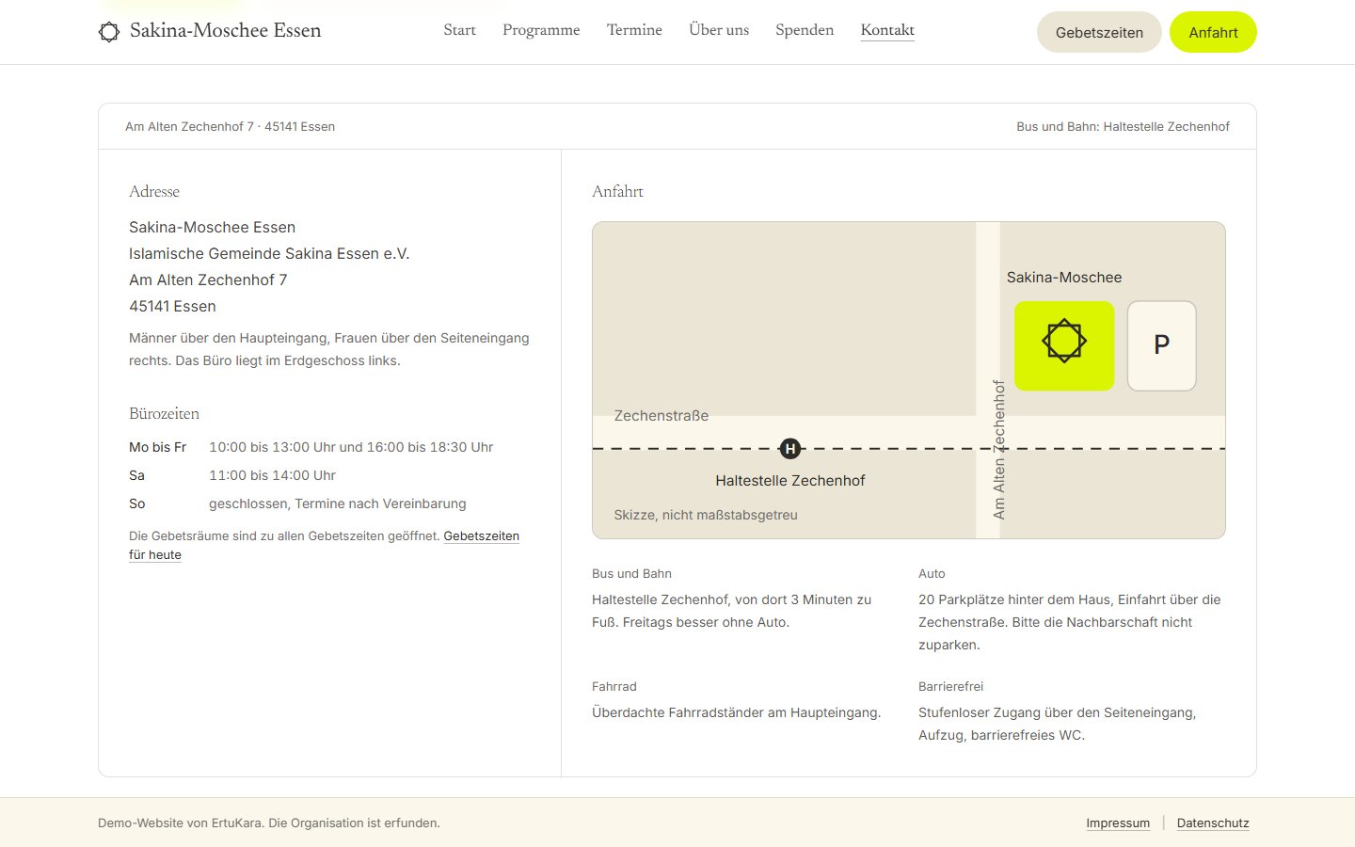Click the yellow Anfahrt button
The image size is (1355, 847).
point(1213,32)
